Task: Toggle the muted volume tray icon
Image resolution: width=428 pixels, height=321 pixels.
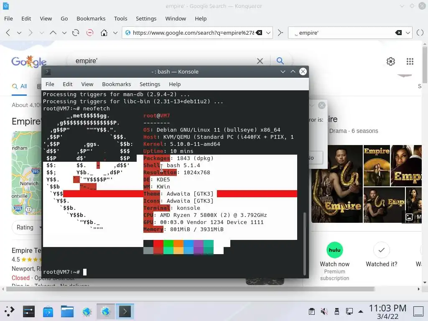Action: click(x=324, y=311)
